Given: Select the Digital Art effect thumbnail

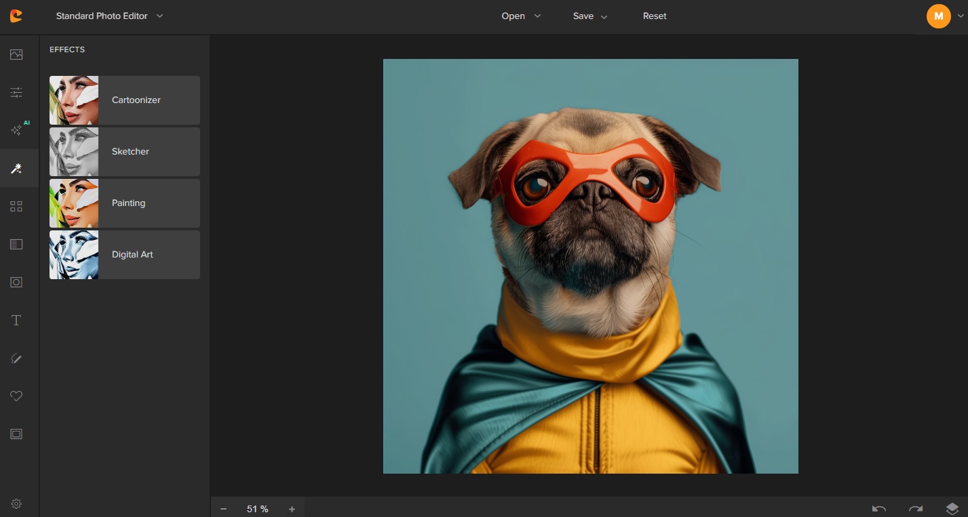Looking at the screenshot, I should pos(74,255).
